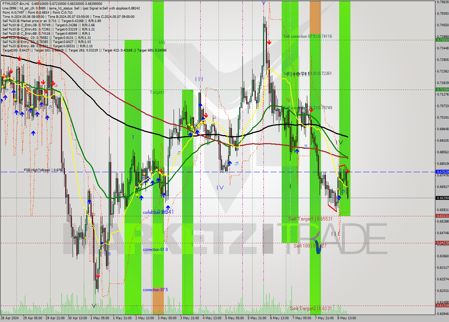The height and width of the screenshot is (322, 449).
Task: Click the 'FSB-HighToBreak | 0.6762' label
Action: coord(44,170)
